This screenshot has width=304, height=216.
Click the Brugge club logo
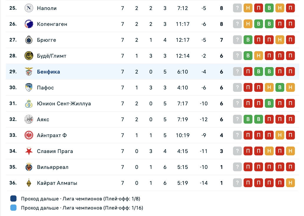[29, 40]
